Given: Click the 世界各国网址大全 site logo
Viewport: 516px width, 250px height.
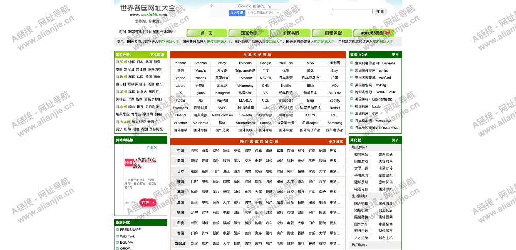Looking at the screenshot, I should click(x=148, y=8).
